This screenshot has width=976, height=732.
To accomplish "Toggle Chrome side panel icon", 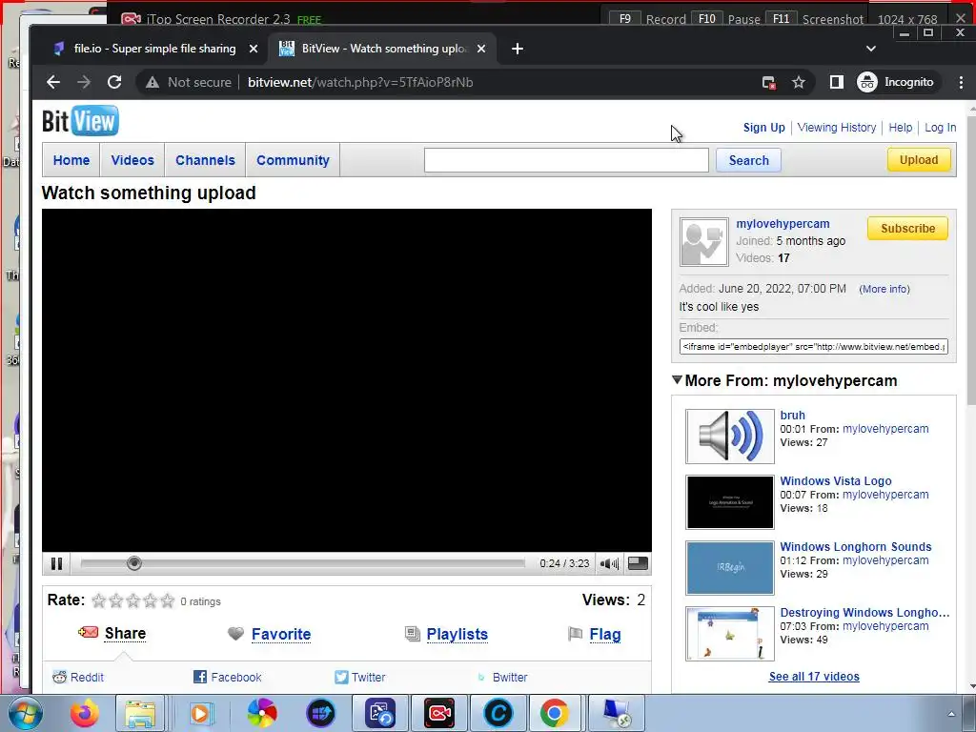I will (x=836, y=82).
